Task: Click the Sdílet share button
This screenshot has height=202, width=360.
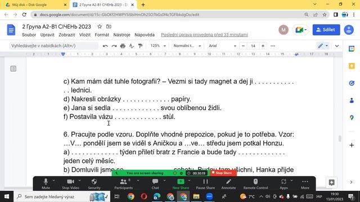Action: [x=326, y=30]
